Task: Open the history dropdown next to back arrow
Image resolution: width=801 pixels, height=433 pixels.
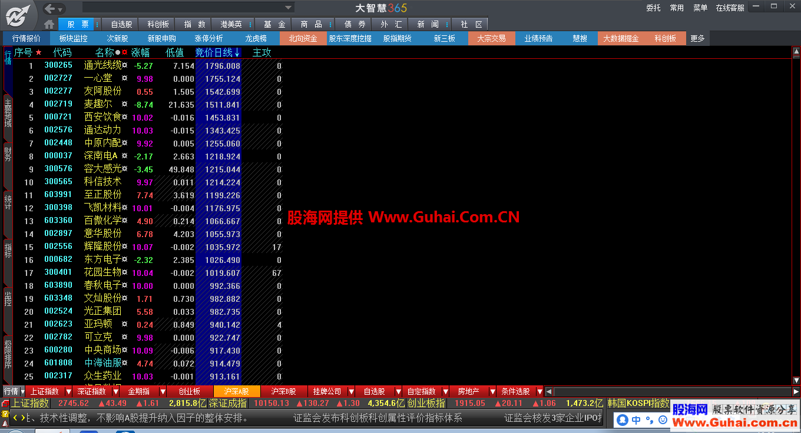Action: [x=60, y=9]
